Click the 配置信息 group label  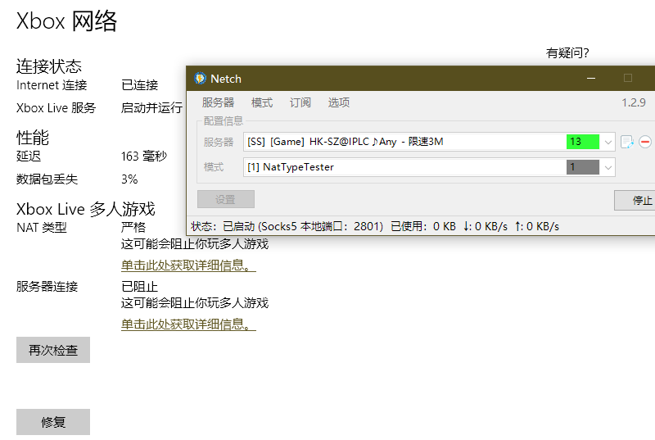point(223,121)
